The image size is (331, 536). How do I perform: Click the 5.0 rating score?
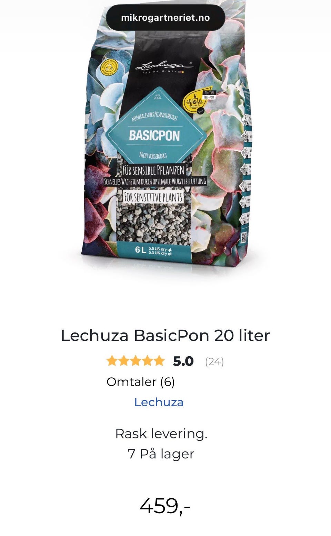pyautogui.click(x=183, y=361)
